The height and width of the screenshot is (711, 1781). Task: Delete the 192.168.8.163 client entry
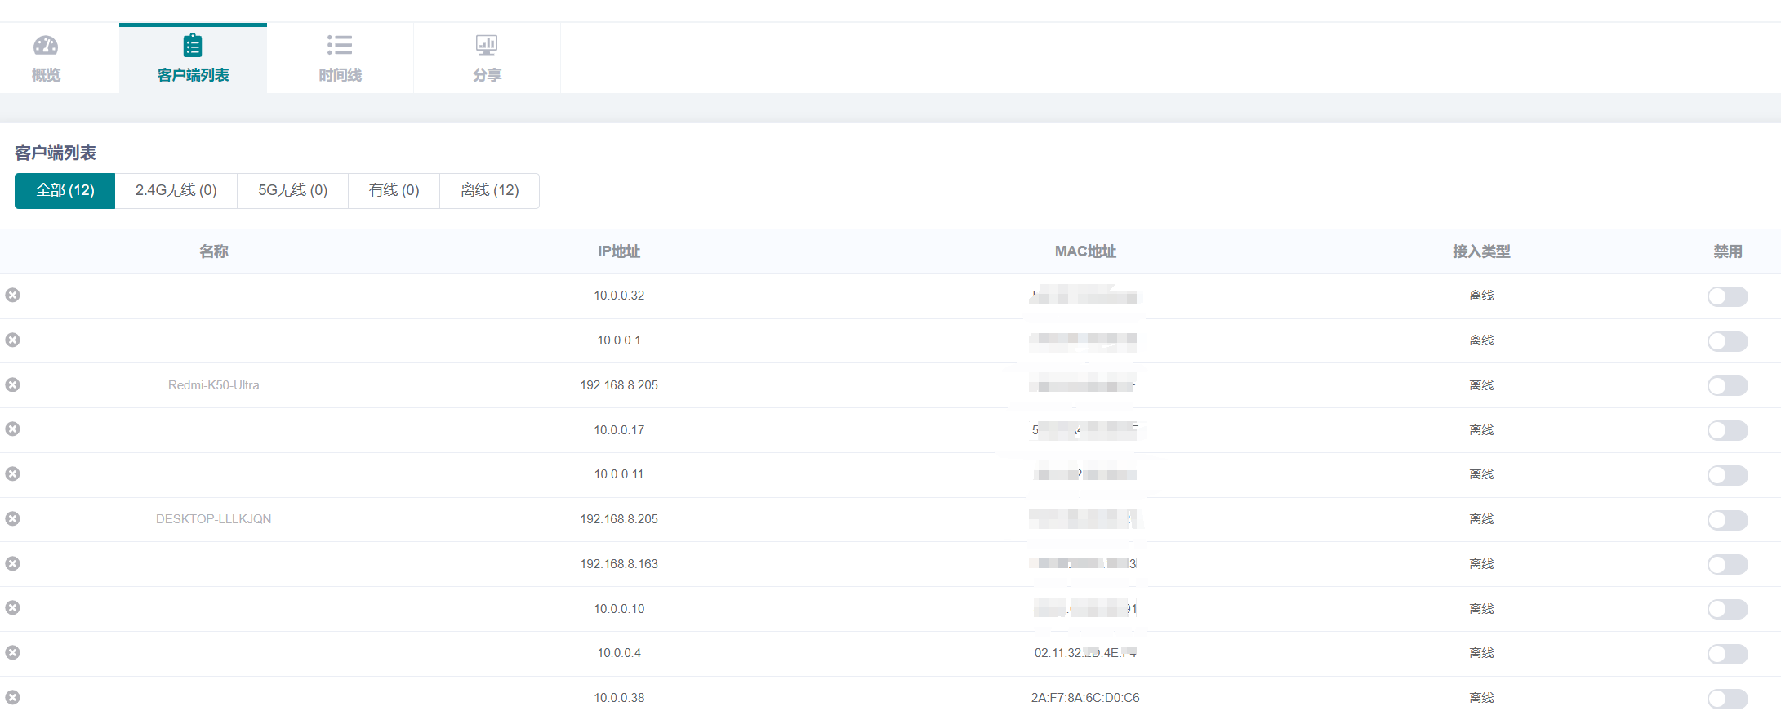tap(12, 563)
